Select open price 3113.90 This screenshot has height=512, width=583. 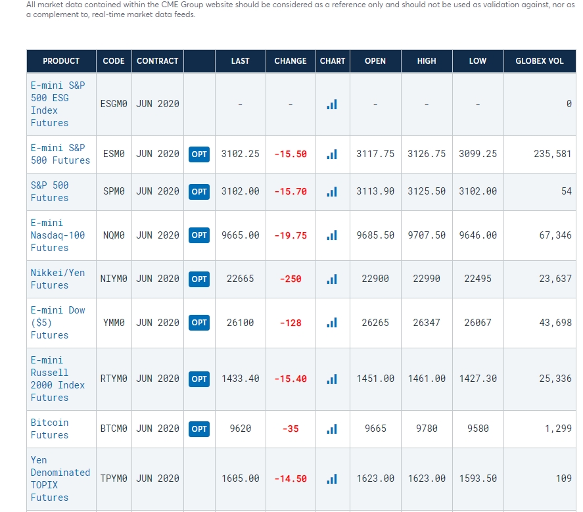(375, 191)
